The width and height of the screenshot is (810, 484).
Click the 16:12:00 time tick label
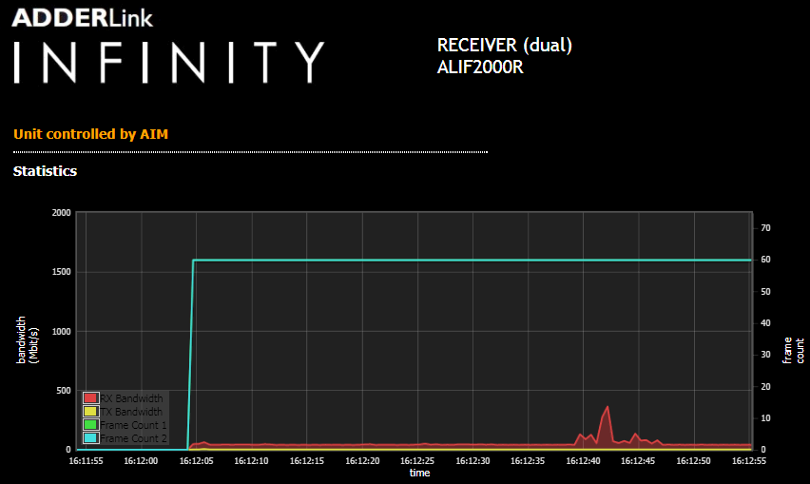click(x=141, y=461)
